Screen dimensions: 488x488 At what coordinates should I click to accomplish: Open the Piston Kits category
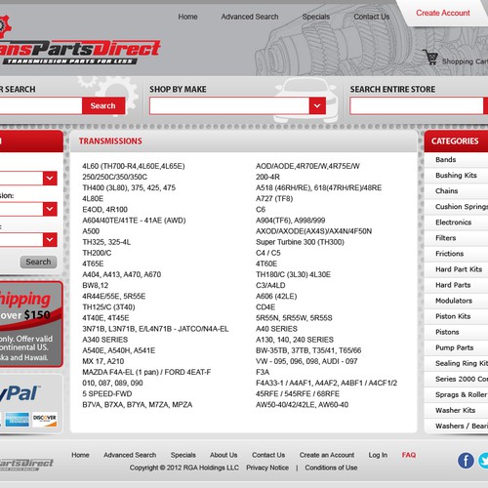[453, 316]
